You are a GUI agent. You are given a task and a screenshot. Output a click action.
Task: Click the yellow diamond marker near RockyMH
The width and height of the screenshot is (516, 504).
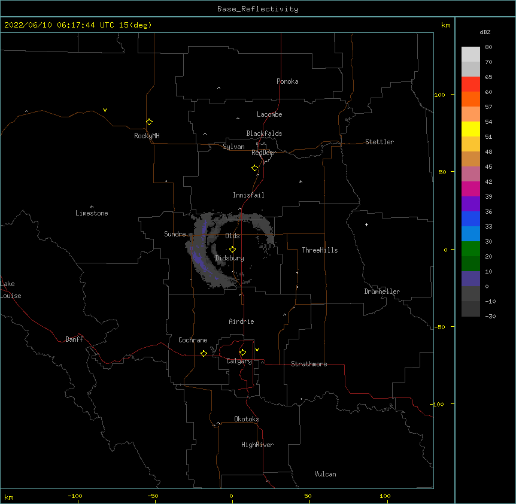149,122
